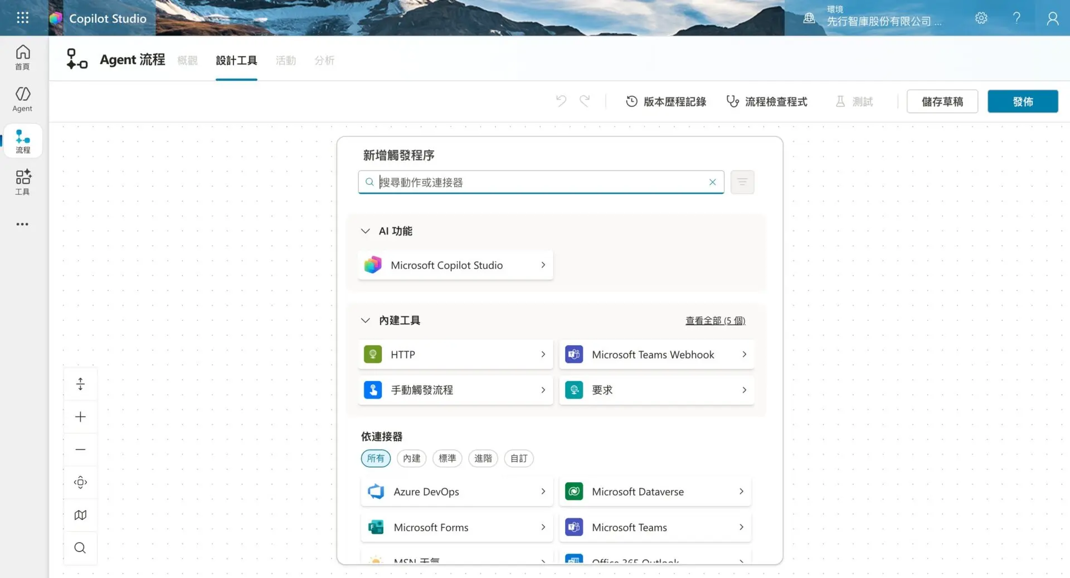Switch to the 分析 tab
1070x578 pixels.
(324, 60)
